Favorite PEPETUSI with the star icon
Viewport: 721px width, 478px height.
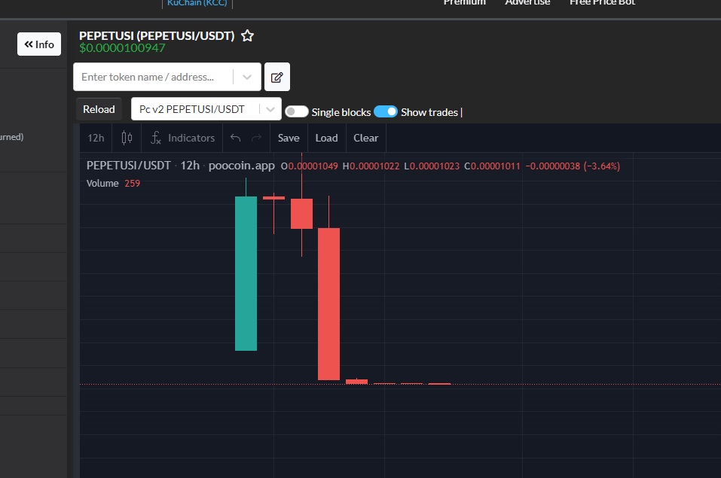point(247,35)
